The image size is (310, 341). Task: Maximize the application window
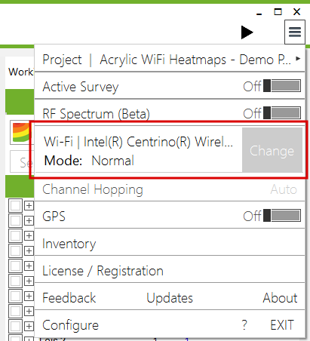tap(278, 11)
